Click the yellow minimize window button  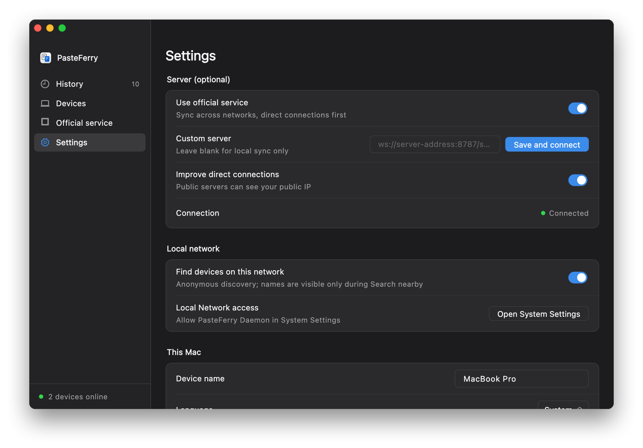click(x=50, y=28)
